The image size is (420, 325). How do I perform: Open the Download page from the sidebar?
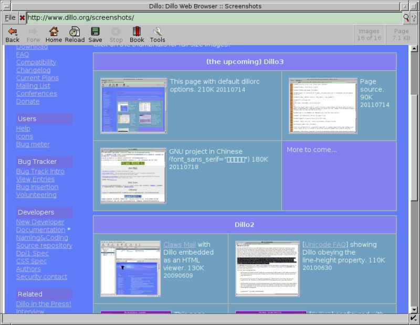tap(33, 47)
